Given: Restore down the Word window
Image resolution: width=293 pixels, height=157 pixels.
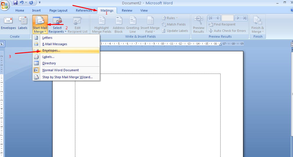Looking at the screenshot, I should point(285,3).
